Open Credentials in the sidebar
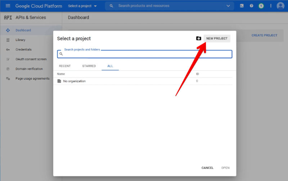The height and width of the screenshot is (181, 288). (x=23, y=50)
